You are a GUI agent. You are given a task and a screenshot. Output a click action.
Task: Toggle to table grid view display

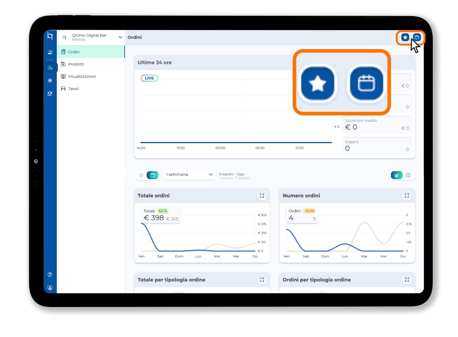coord(408,175)
